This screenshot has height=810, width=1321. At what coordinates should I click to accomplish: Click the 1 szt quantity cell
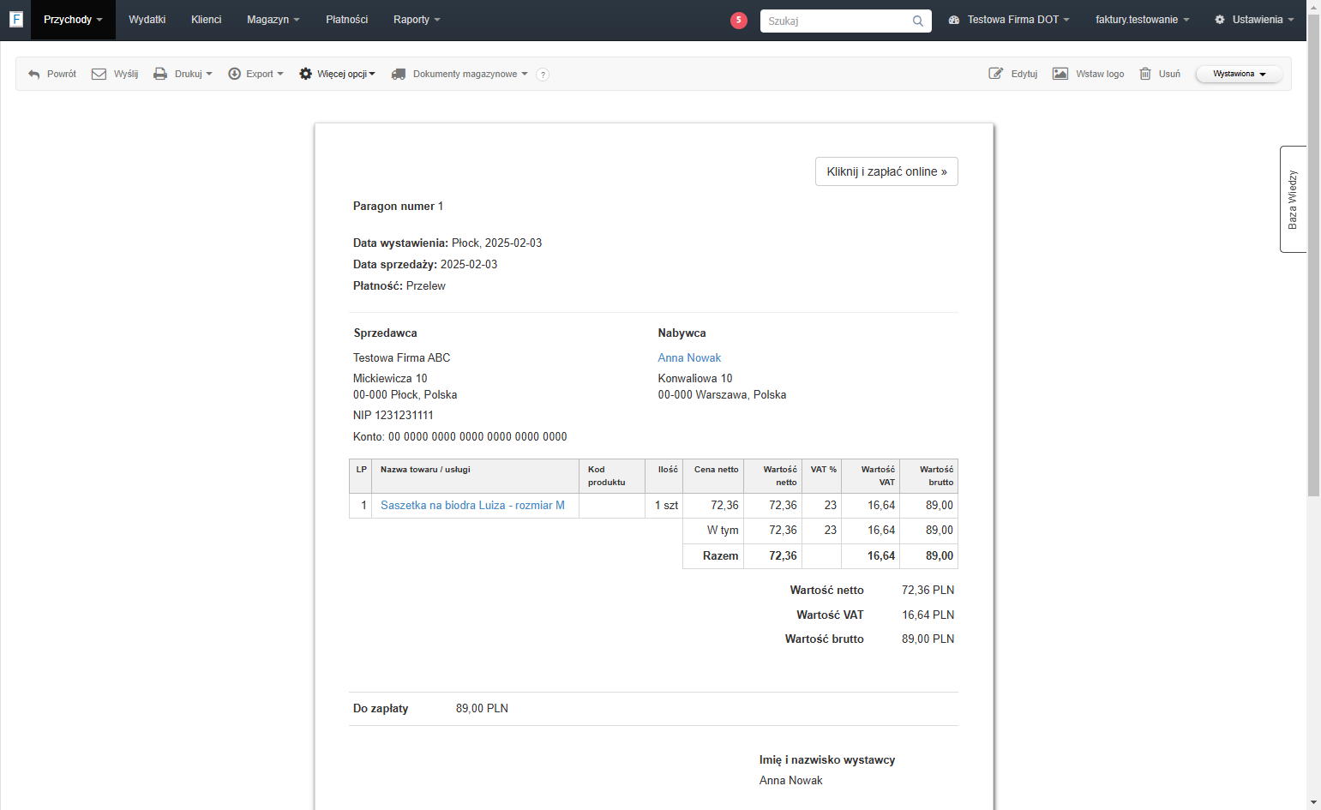click(x=666, y=505)
